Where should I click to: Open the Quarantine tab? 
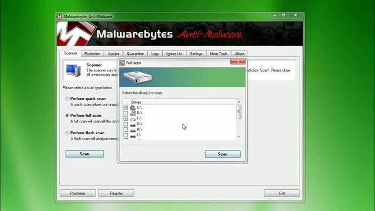(x=135, y=54)
